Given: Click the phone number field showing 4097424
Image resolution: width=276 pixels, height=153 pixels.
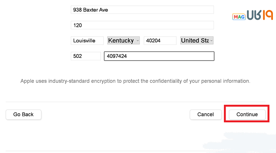Looking at the screenshot, I should pyautogui.click(x=159, y=56).
